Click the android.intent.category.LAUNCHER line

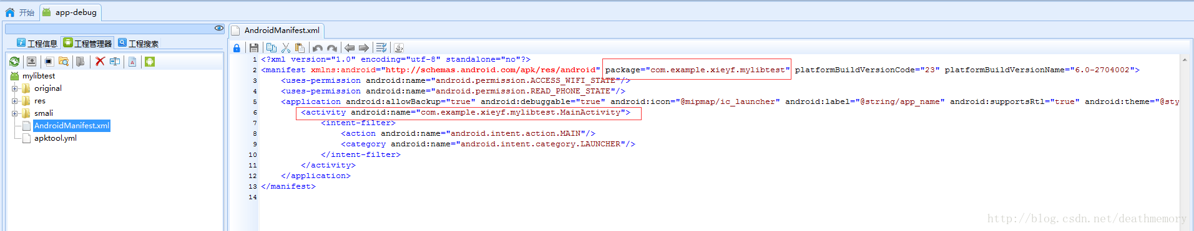[488, 144]
